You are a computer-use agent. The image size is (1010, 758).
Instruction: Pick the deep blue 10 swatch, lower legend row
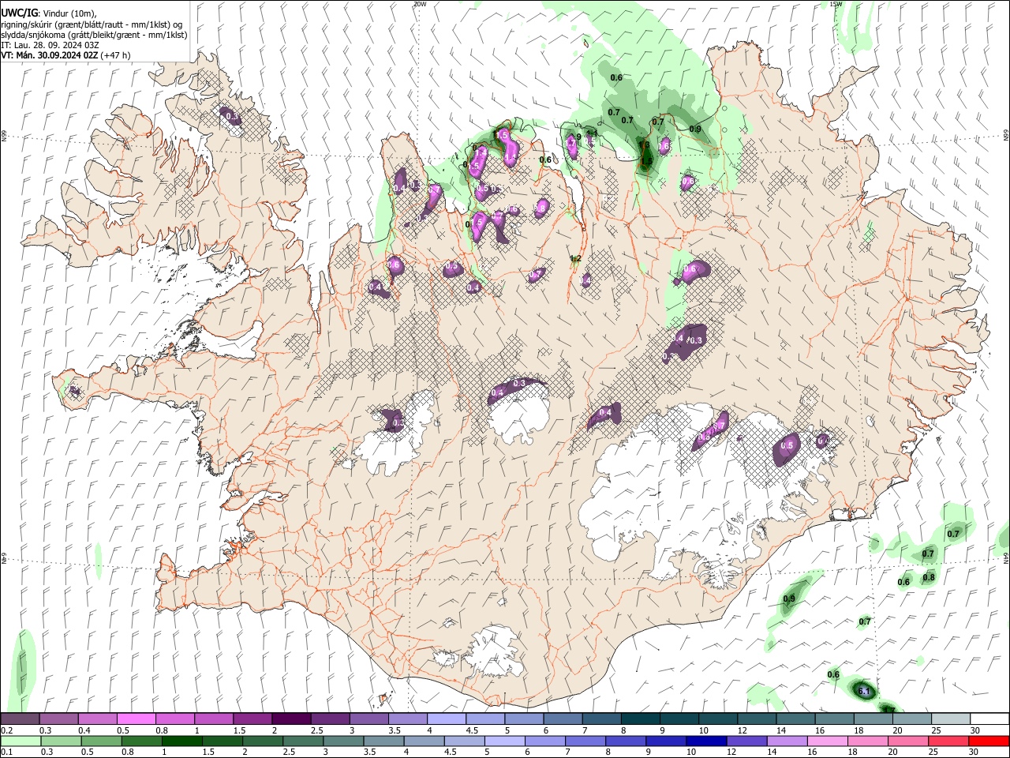705,741
